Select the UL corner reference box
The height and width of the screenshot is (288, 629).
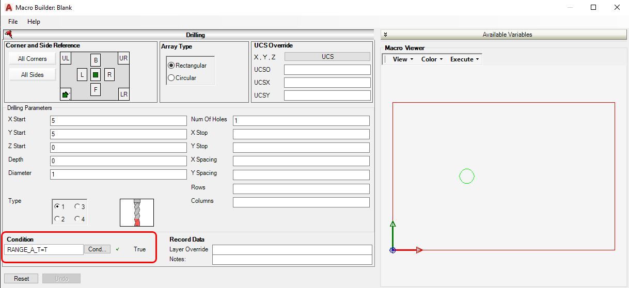point(66,58)
